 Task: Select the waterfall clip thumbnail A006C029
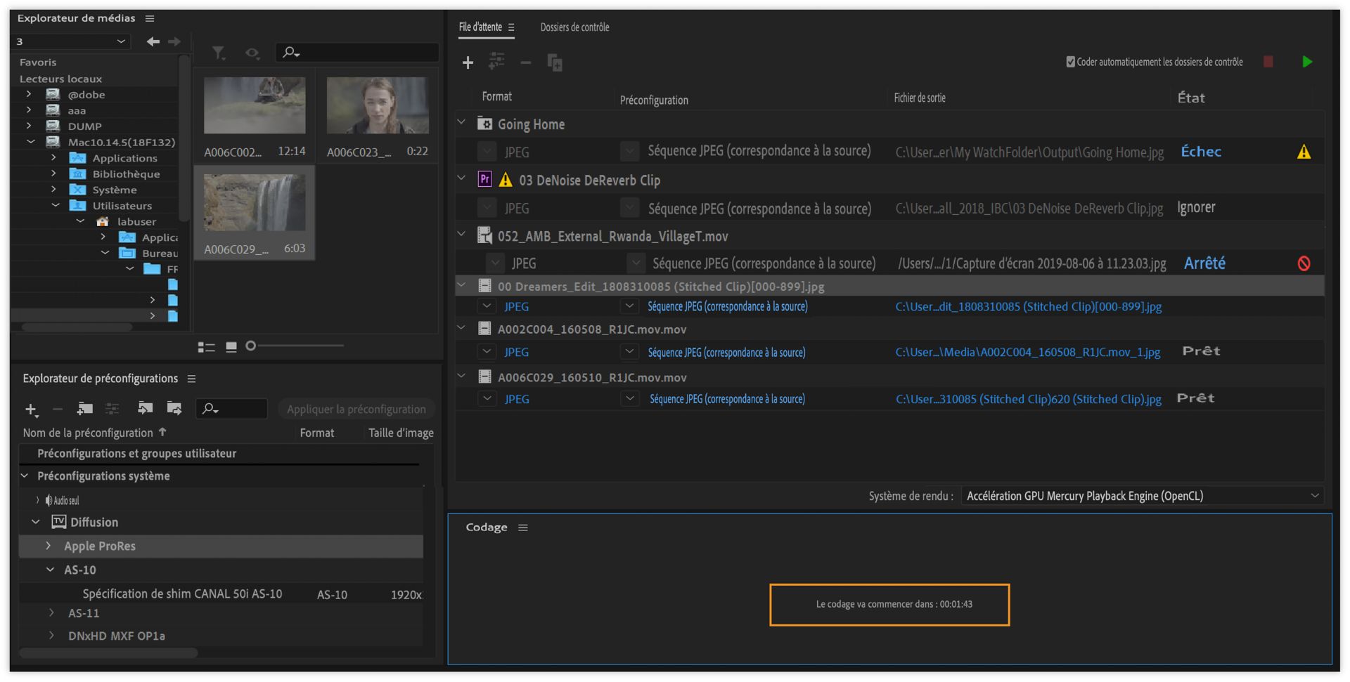coord(255,204)
